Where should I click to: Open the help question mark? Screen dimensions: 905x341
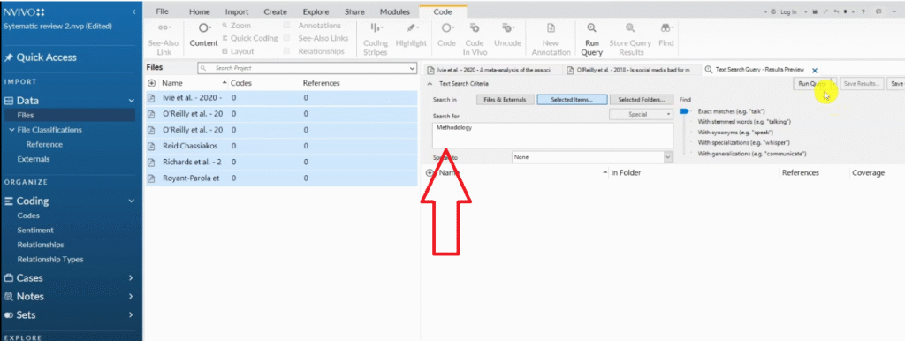pyautogui.click(x=863, y=11)
